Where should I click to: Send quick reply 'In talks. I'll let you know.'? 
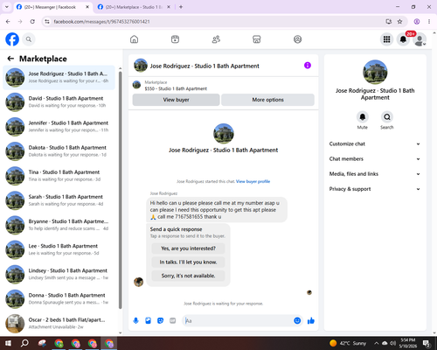[188, 262]
